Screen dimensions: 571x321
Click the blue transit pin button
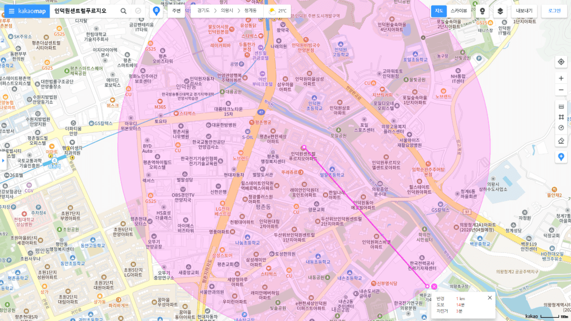(156, 11)
